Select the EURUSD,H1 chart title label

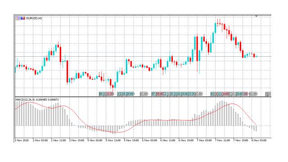[x=34, y=18]
